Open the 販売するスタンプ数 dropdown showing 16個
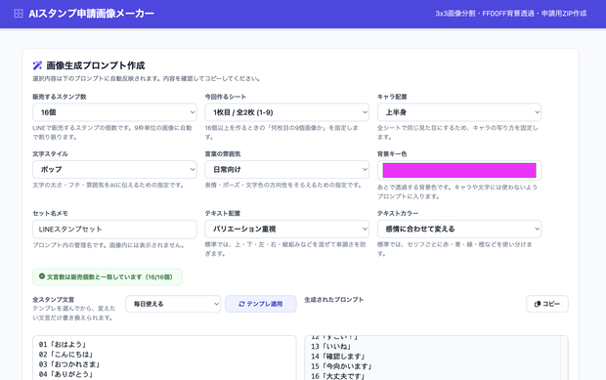 point(114,112)
